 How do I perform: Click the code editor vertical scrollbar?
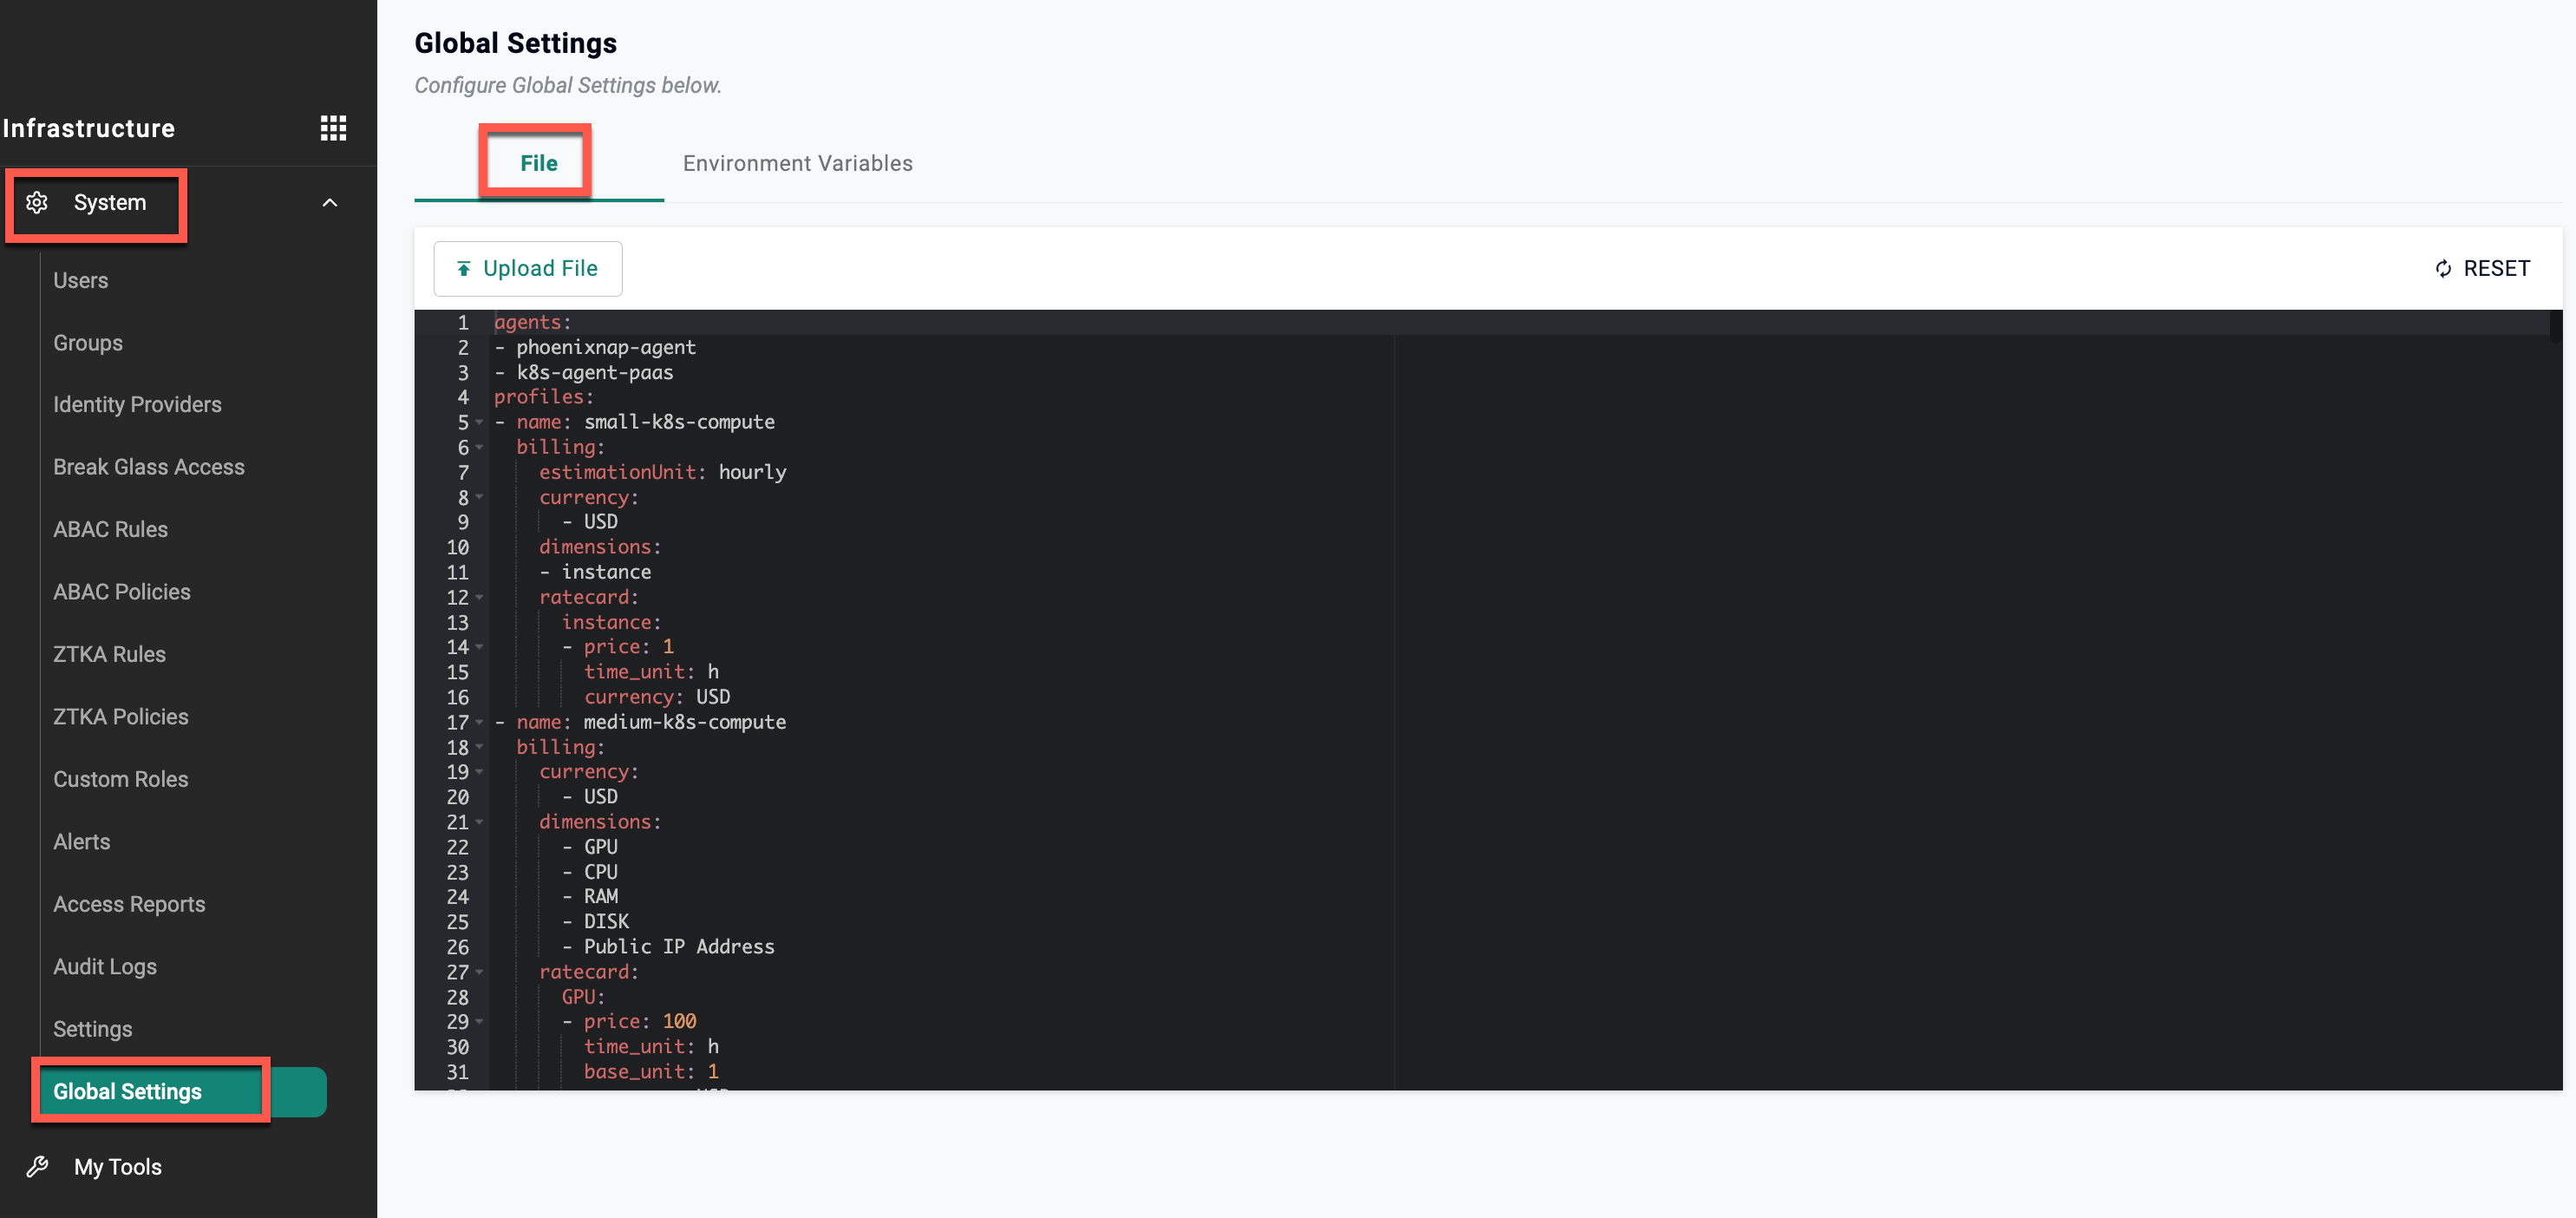(x=2555, y=327)
